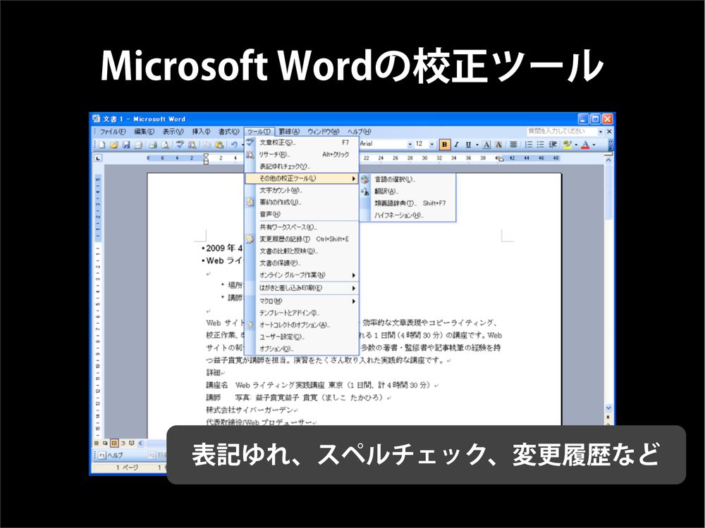Screen dimensions: 705x528
Task: Click the vertical scrollbar up arrow
Action: [608, 159]
